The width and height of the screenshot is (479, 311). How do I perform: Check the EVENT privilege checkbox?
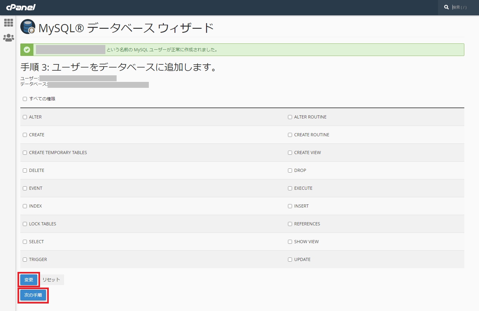pos(25,188)
